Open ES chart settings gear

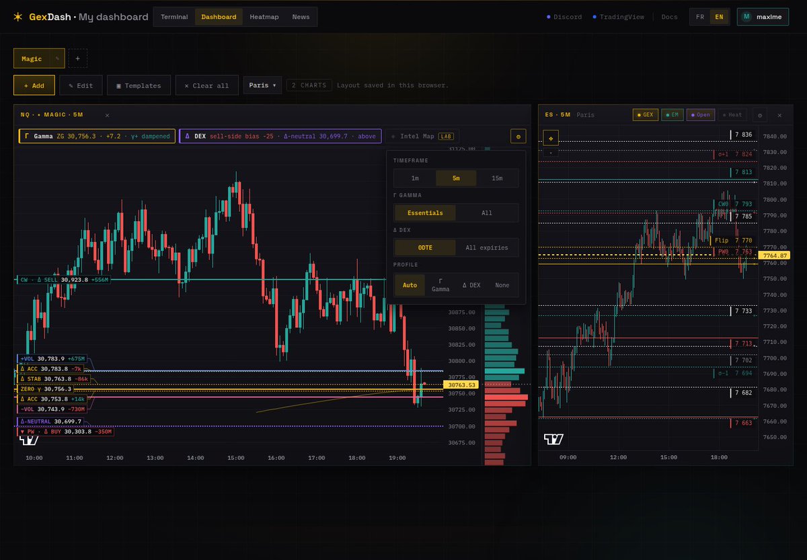759,115
